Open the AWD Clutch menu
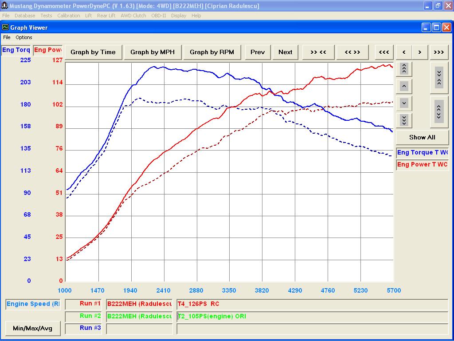Viewport: 454px width, 341px height. 133,16
